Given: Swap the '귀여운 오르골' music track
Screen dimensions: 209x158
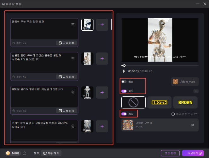Looking at the screenshot, I should tap(193, 125).
